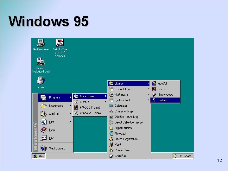Click the Help book icon

(43, 130)
